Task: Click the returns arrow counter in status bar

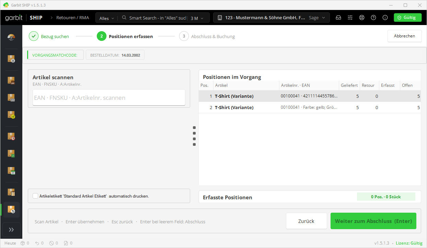Action: point(39,243)
